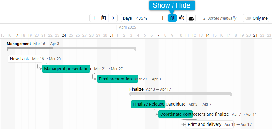Image resolution: width=272 pixels, height=129 pixels.
Task: Click the Print and delivery task
Action: (210, 124)
